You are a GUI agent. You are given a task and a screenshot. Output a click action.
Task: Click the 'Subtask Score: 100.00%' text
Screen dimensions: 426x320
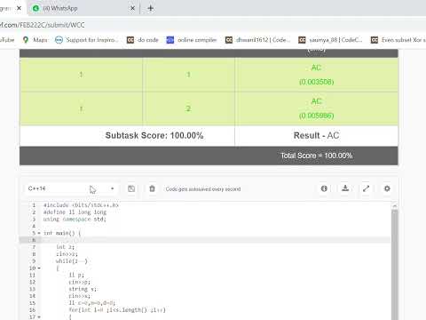click(154, 135)
